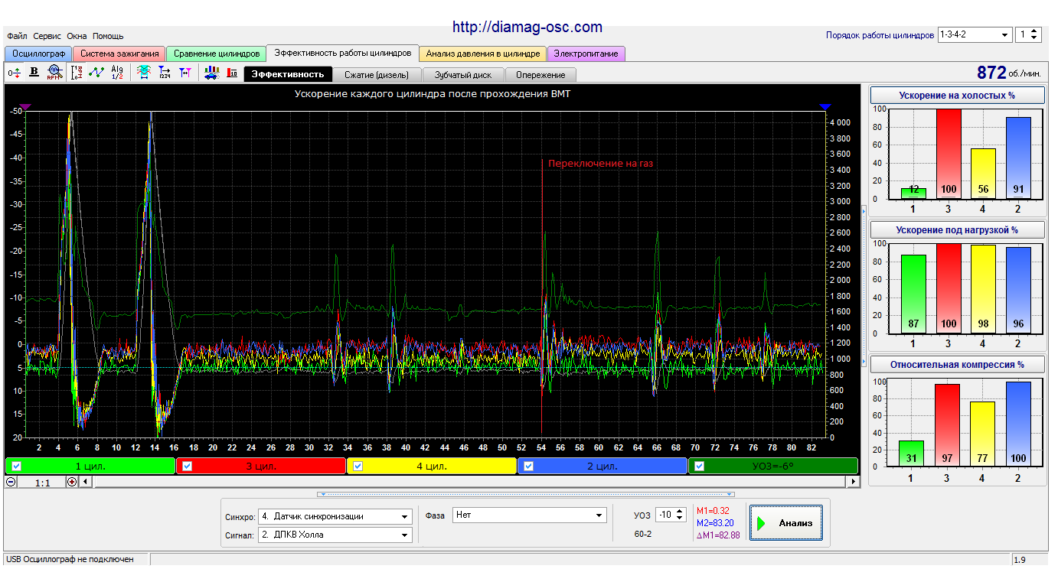Click the purple triangle marker above the graph
1058x569 pixels.
tap(24, 107)
